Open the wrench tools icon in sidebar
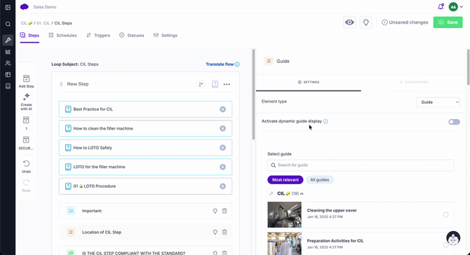 8,40
